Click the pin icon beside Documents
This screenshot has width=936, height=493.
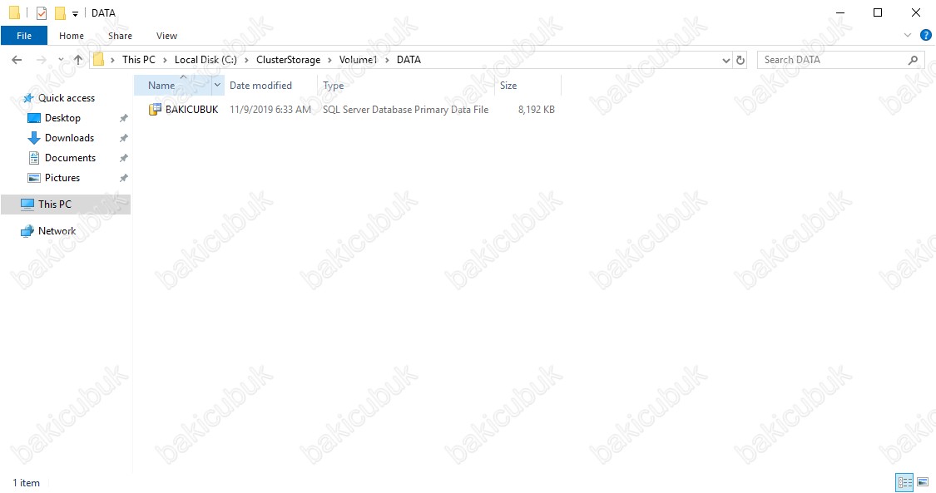tap(124, 158)
